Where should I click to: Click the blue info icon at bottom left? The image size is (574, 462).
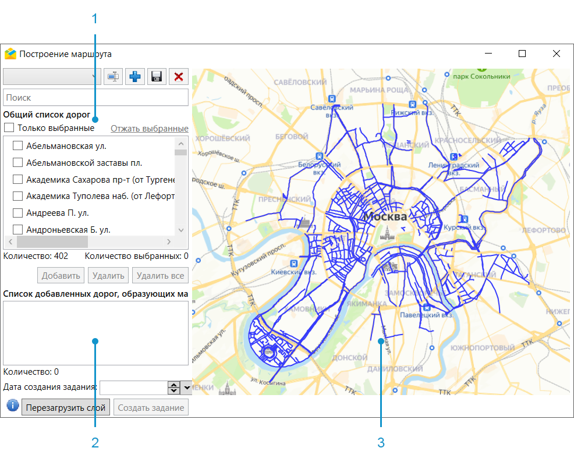point(12,405)
